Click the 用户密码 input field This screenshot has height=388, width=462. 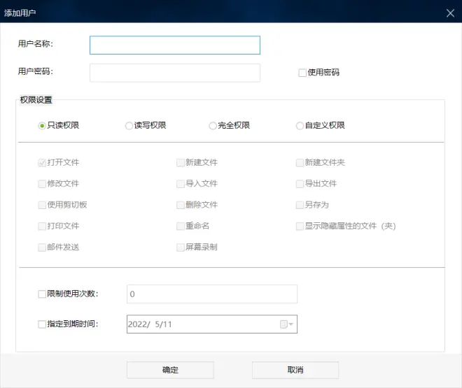[175, 73]
